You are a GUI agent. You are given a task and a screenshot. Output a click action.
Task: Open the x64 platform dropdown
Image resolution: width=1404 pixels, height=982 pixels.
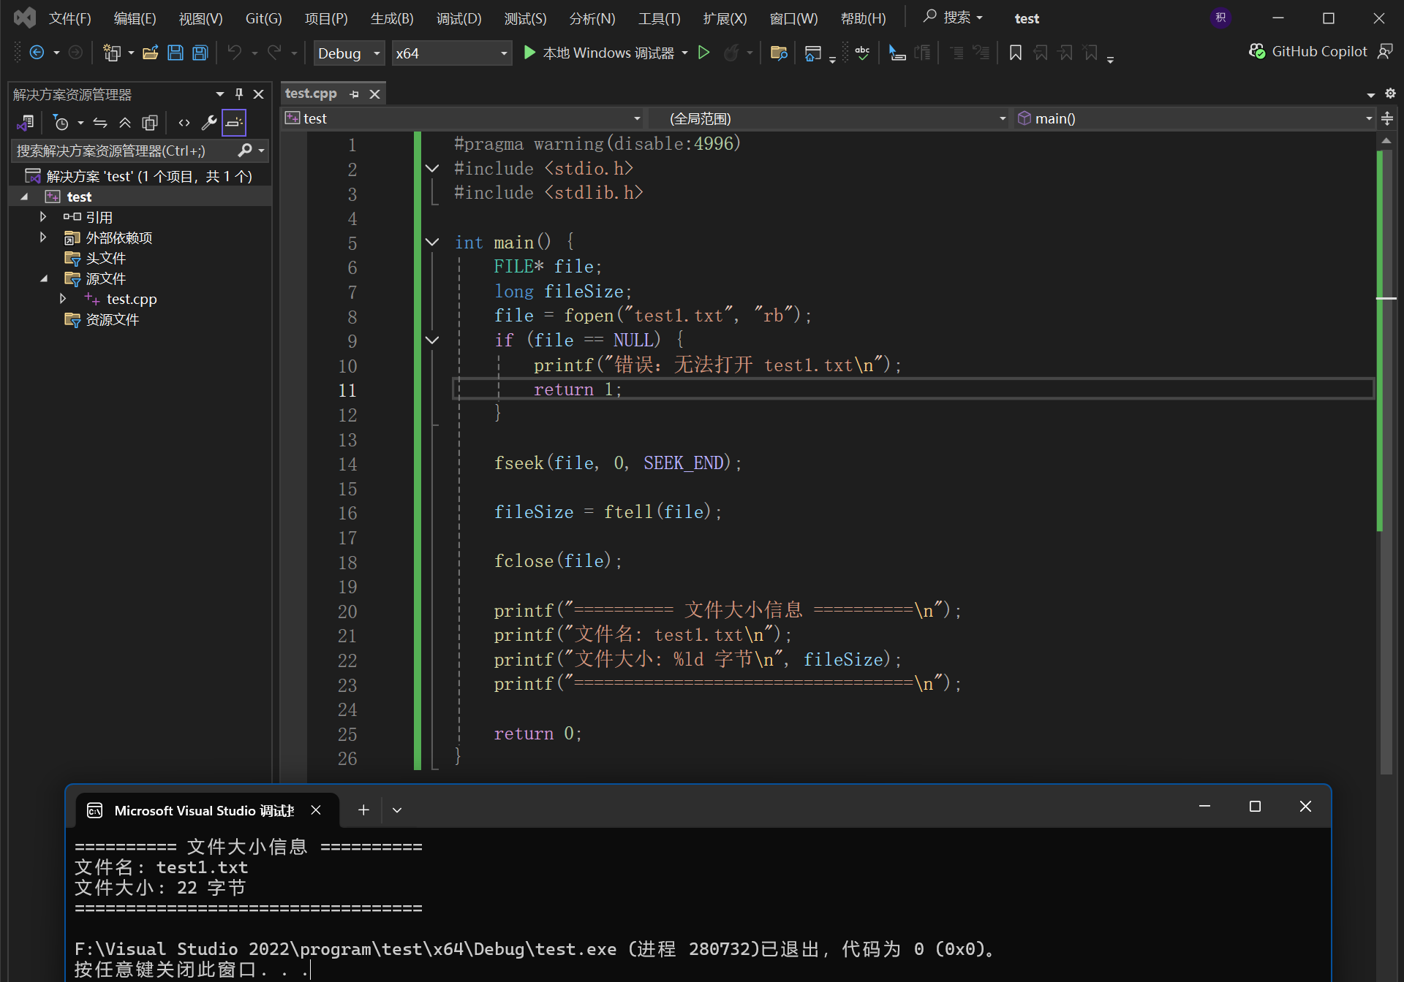click(x=451, y=53)
